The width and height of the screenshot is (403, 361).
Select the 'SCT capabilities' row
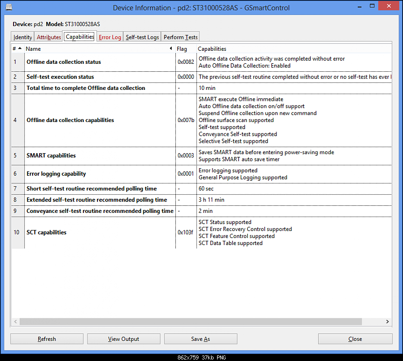point(201,232)
